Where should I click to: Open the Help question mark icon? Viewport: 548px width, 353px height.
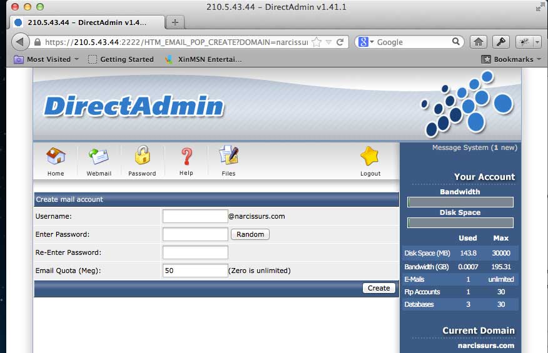(186, 156)
